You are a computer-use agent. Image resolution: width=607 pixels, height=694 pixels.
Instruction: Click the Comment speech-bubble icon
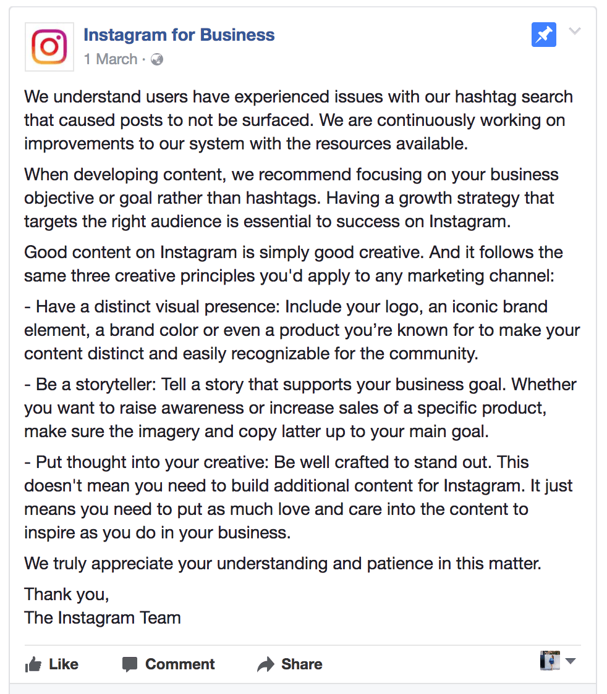[130, 664]
